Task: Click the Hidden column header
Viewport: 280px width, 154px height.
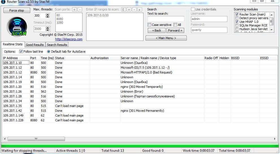Action: coord(225,58)
